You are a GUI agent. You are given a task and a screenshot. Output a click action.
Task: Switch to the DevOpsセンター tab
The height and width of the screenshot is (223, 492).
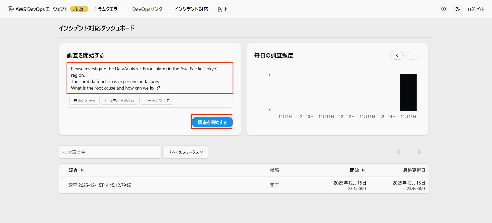pyautogui.click(x=149, y=9)
